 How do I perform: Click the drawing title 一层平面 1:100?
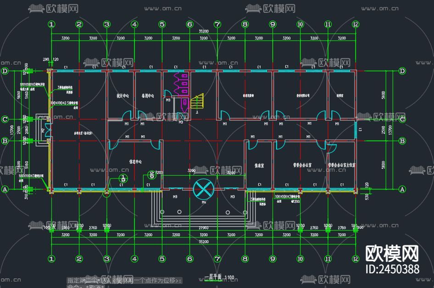[219, 277]
